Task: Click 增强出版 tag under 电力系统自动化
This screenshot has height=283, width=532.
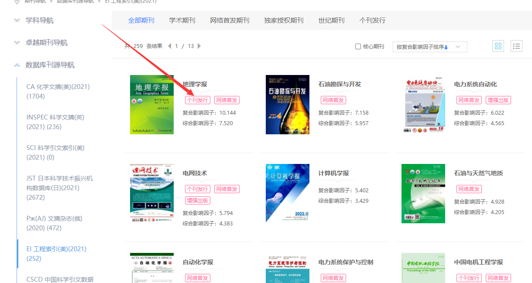Action: 498,100
